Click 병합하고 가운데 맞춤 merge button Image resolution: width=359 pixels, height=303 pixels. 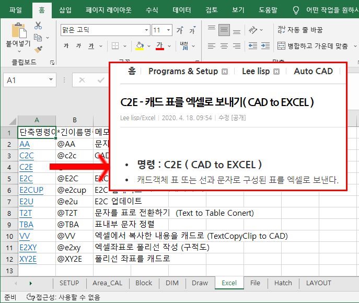pos(312,46)
